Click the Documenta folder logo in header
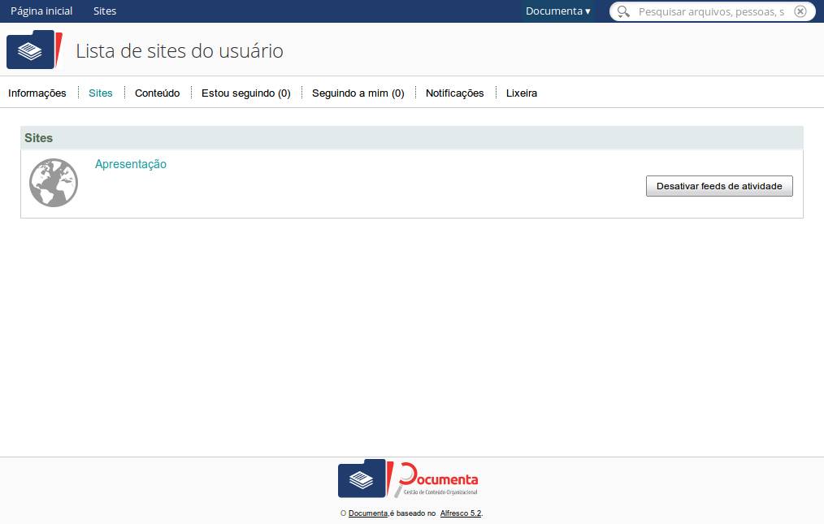 [x=34, y=50]
